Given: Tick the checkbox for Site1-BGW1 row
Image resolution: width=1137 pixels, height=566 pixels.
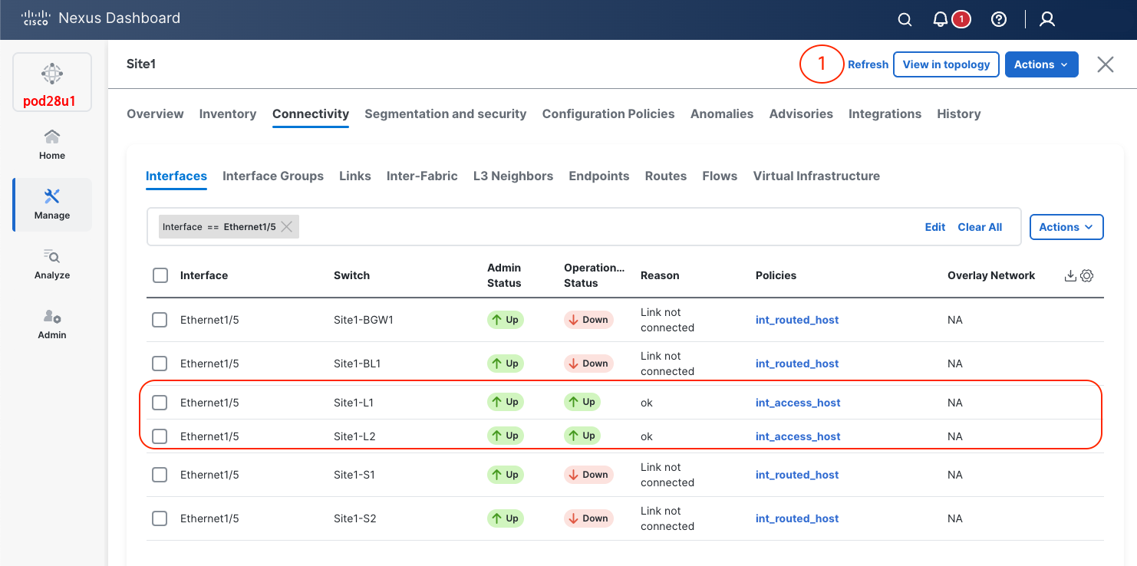Looking at the screenshot, I should (160, 320).
